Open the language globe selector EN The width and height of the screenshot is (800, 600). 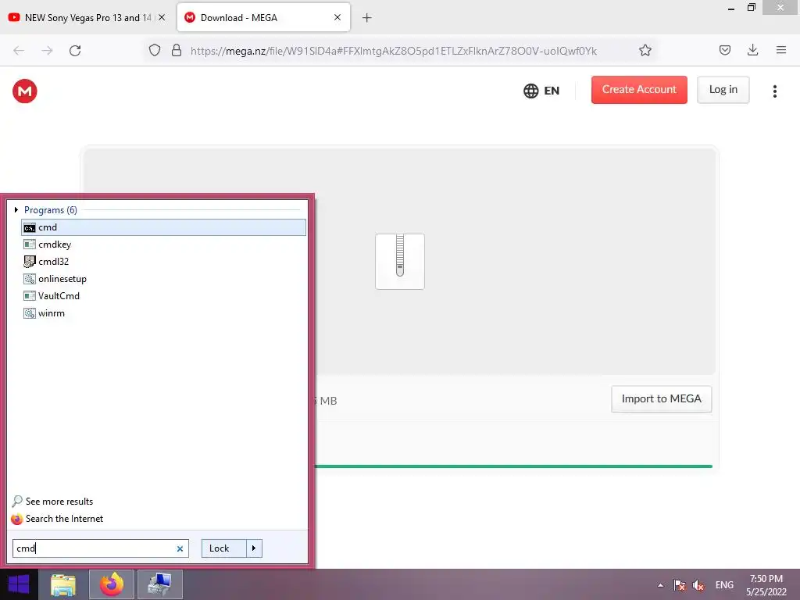(541, 91)
